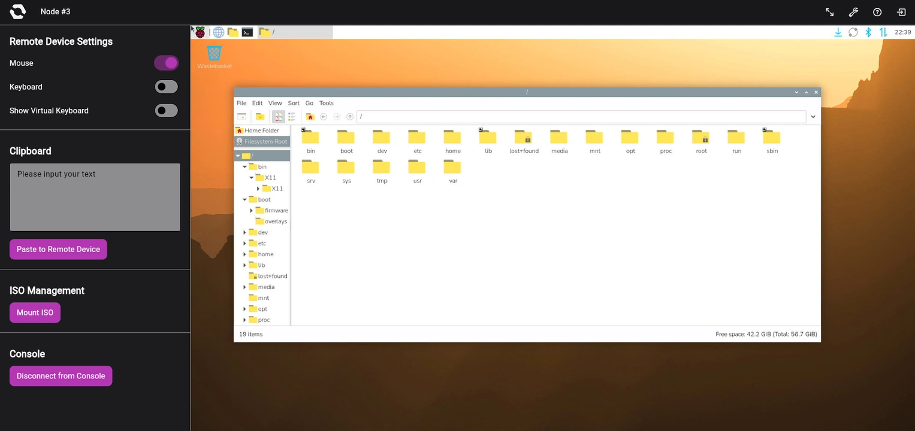The height and width of the screenshot is (431, 915).
Task: Click the new folder toolbar icon
Action: (x=260, y=117)
